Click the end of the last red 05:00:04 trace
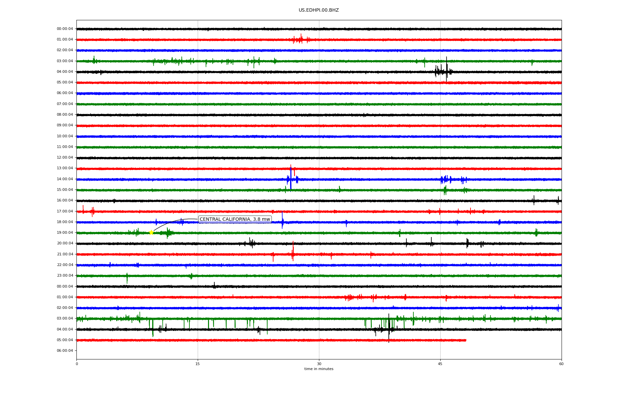 (x=465, y=340)
